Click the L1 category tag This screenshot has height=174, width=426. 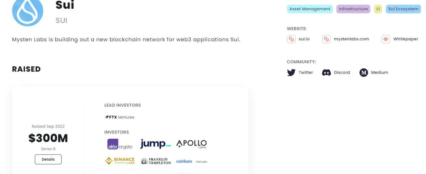[x=378, y=9]
